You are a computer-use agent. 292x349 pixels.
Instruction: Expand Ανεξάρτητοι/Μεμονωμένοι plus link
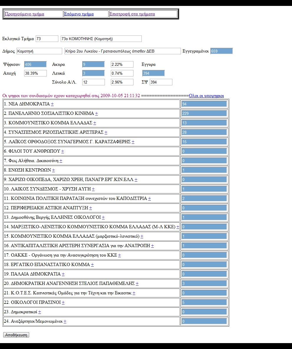[65, 322]
